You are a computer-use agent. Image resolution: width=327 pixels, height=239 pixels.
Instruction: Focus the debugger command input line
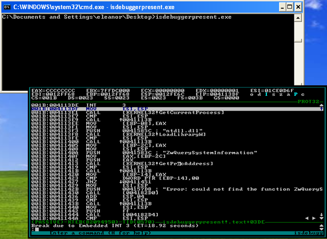153,232
